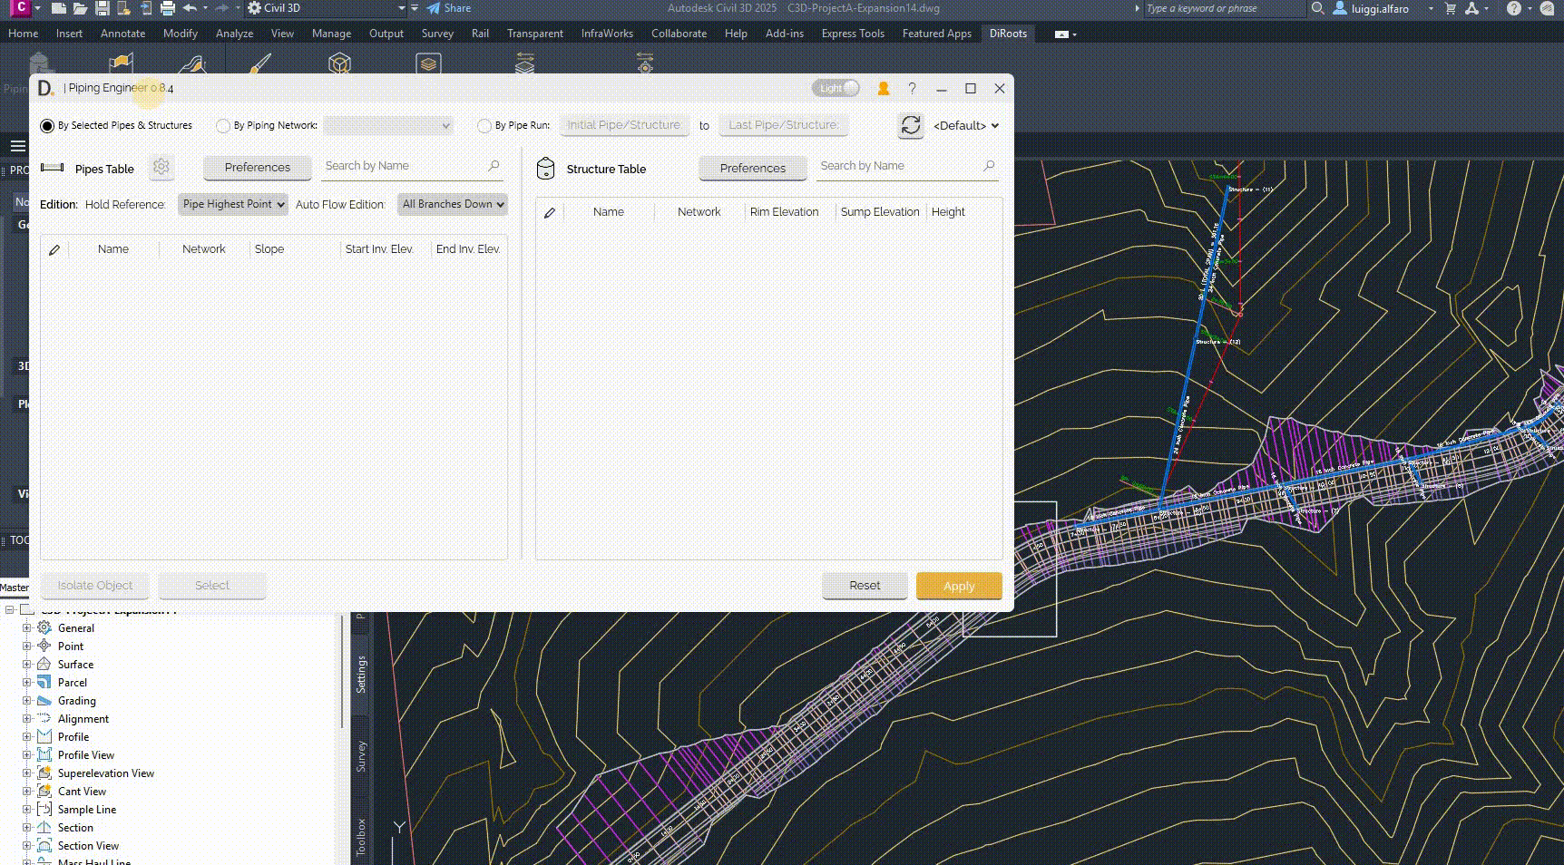
Task: Click the Pipes Table settings gear icon
Action: (161, 167)
